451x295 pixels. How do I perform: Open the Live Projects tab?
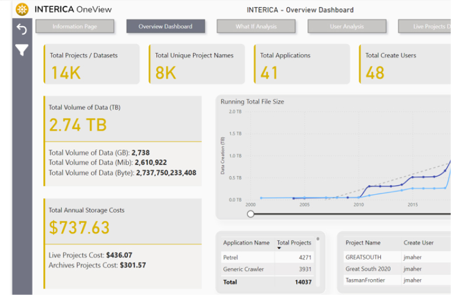(x=425, y=26)
